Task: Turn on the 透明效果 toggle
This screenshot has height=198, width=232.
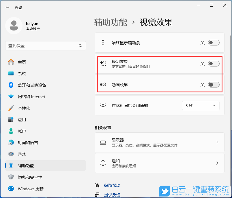Action: (x=214, y=64)
